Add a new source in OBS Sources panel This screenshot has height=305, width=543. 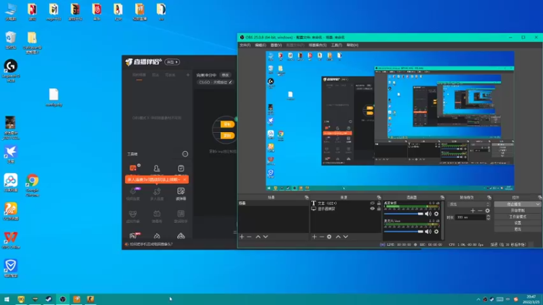click(x=314, y=237)
